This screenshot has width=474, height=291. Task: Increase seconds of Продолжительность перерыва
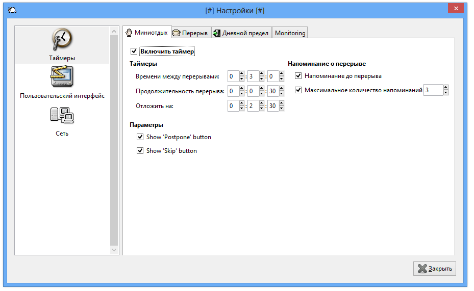tap(282, 89)
